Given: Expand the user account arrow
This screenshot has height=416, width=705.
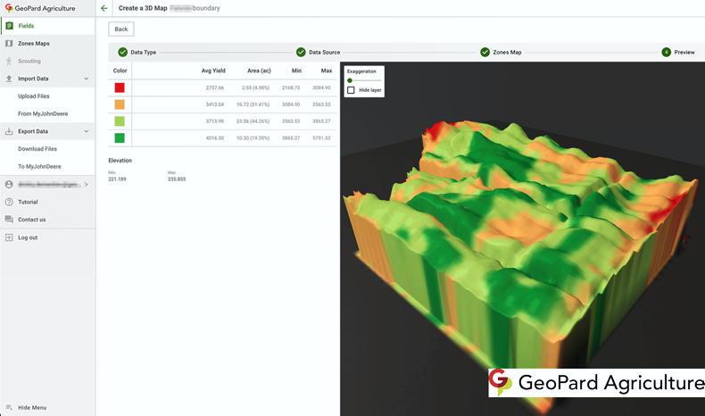Looking at the screenshot, I should (x=87, y=185).
